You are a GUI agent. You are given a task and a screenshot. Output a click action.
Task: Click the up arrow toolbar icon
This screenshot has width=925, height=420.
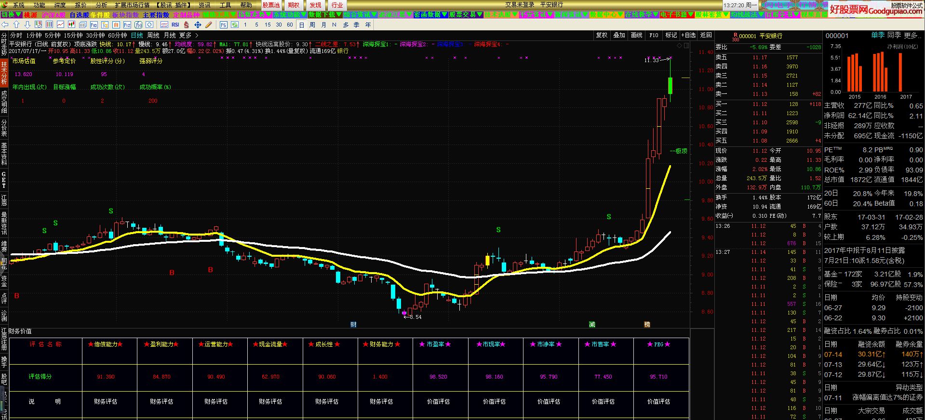(x=16, y=25)
